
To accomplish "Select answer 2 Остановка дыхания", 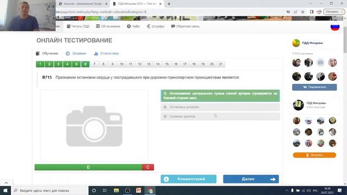I will [x=220, y=107].
